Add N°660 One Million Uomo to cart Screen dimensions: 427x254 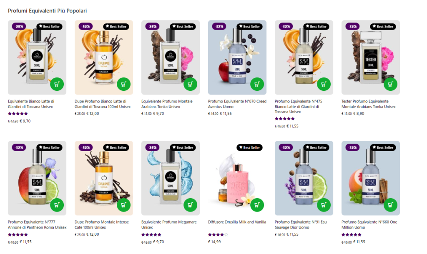click(x=390, y=205)
